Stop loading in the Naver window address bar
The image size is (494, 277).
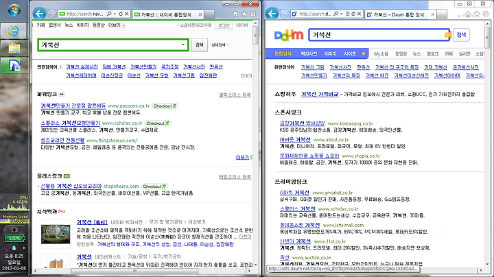(126, 14)
